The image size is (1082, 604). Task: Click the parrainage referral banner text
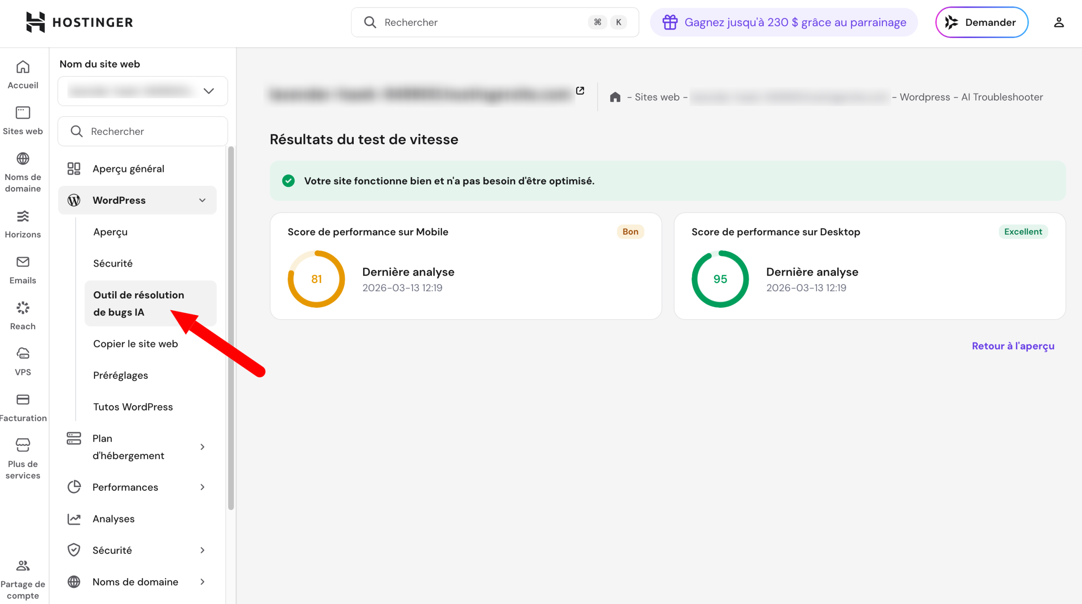click(x=795, y=22)
